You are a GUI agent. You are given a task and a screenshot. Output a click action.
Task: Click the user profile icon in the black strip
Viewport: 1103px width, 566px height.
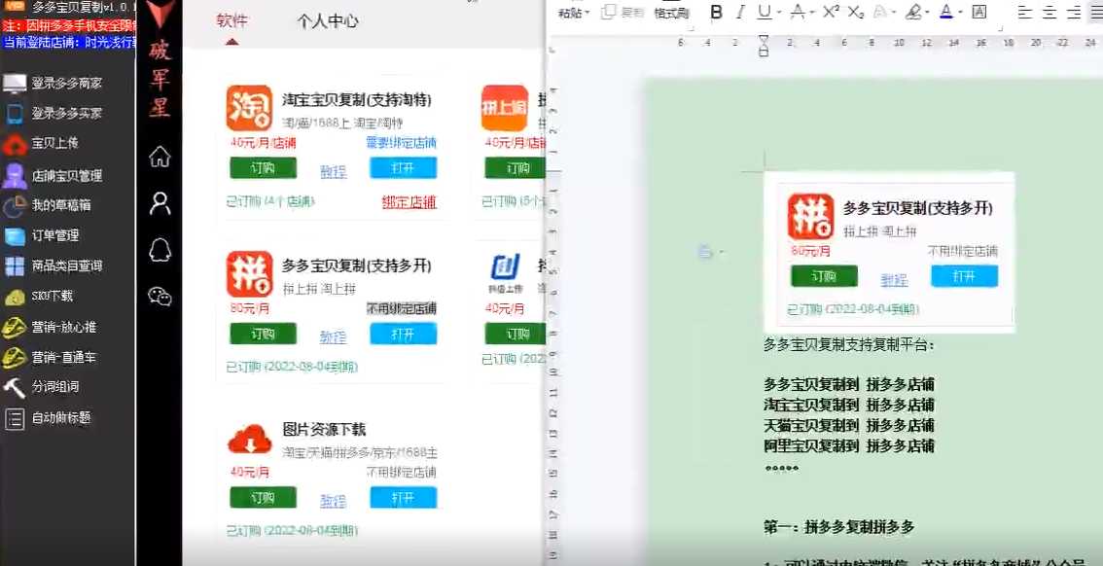tap(160, 203)
